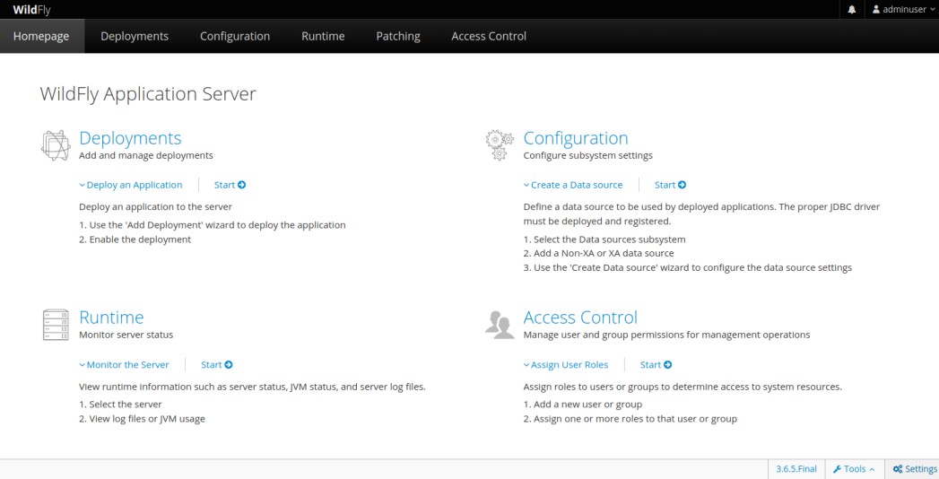
Task: Go to the Access Control tab
Action: click(x=489, y=36)
